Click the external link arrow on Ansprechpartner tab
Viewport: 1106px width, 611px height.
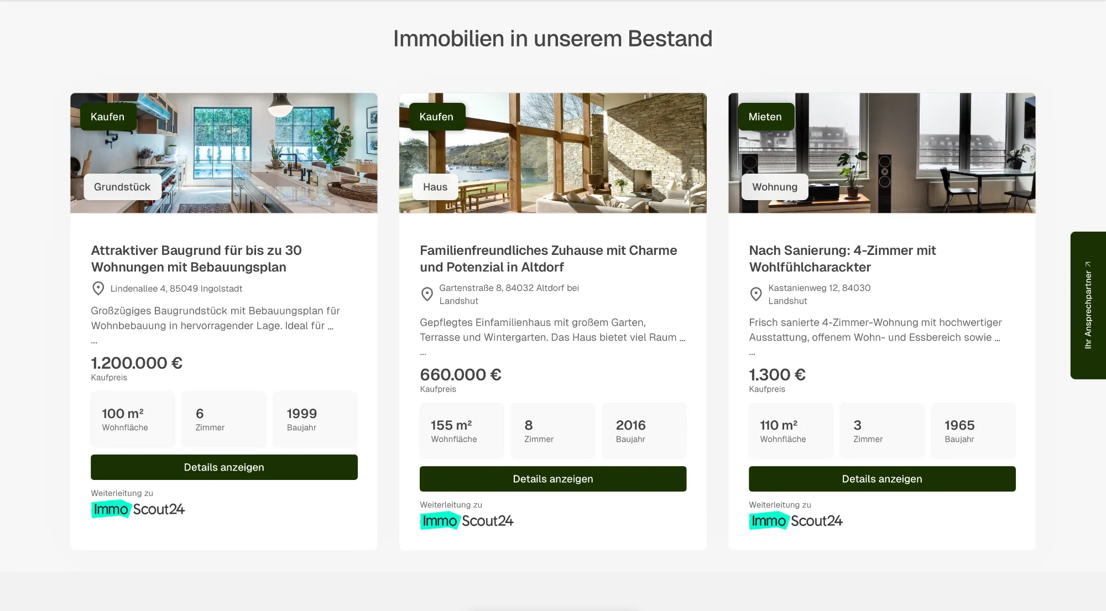click(1088, 265)
